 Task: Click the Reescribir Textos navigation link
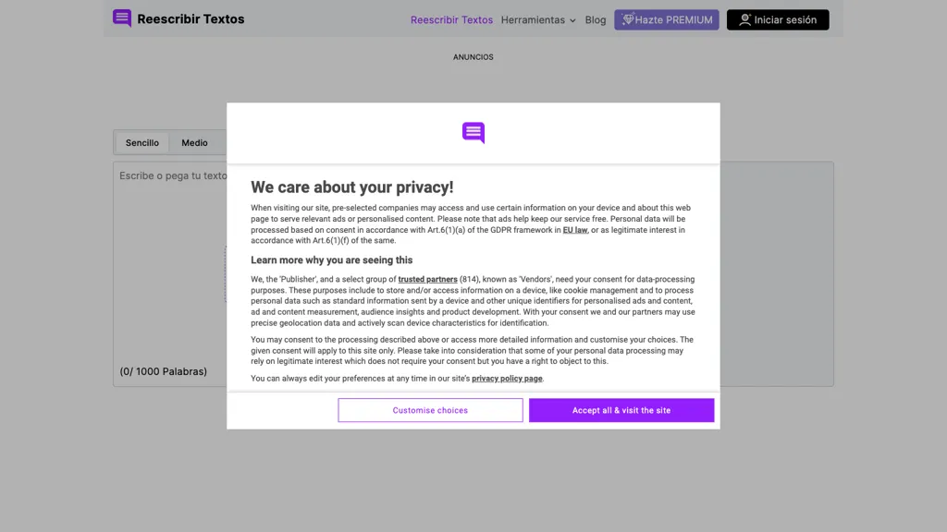(x=451, y=19)
